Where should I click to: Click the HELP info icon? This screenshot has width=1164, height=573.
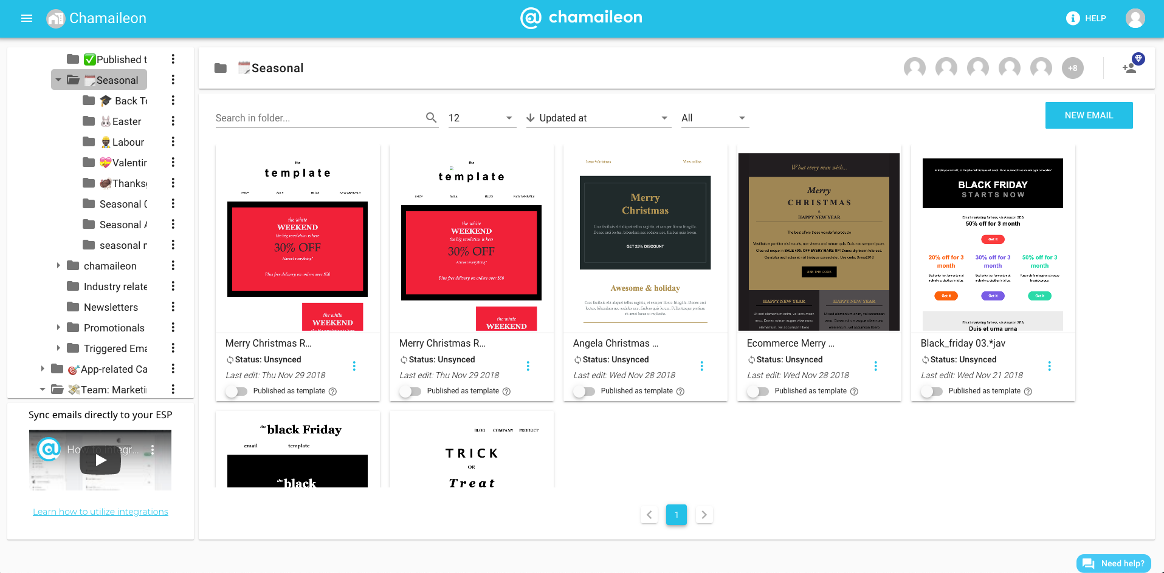1072,18
